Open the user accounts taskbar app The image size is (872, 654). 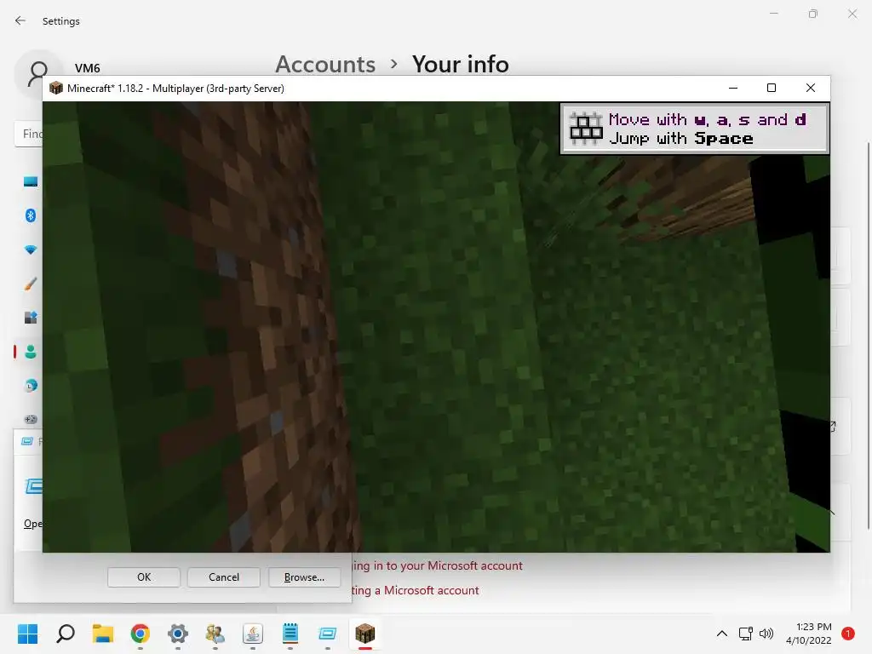click(215, 634)
